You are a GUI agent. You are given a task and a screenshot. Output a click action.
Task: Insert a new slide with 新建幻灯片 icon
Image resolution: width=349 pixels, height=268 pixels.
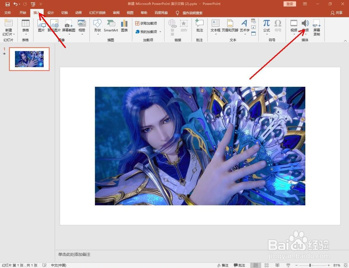[x=8, y=23]
